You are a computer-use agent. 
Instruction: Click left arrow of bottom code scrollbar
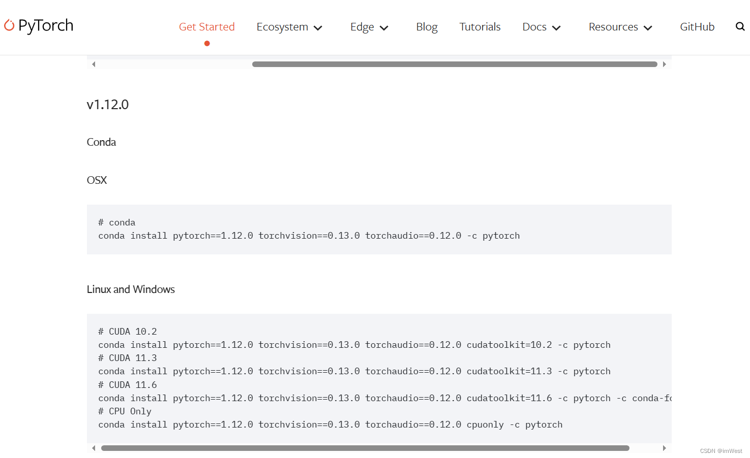point(94,448)
